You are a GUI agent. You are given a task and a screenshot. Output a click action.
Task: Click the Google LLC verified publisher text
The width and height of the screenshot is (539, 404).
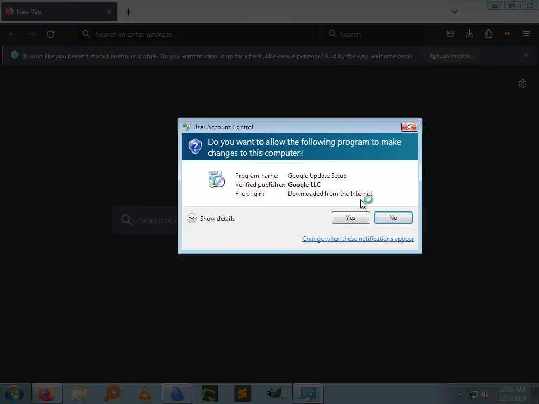304,185
